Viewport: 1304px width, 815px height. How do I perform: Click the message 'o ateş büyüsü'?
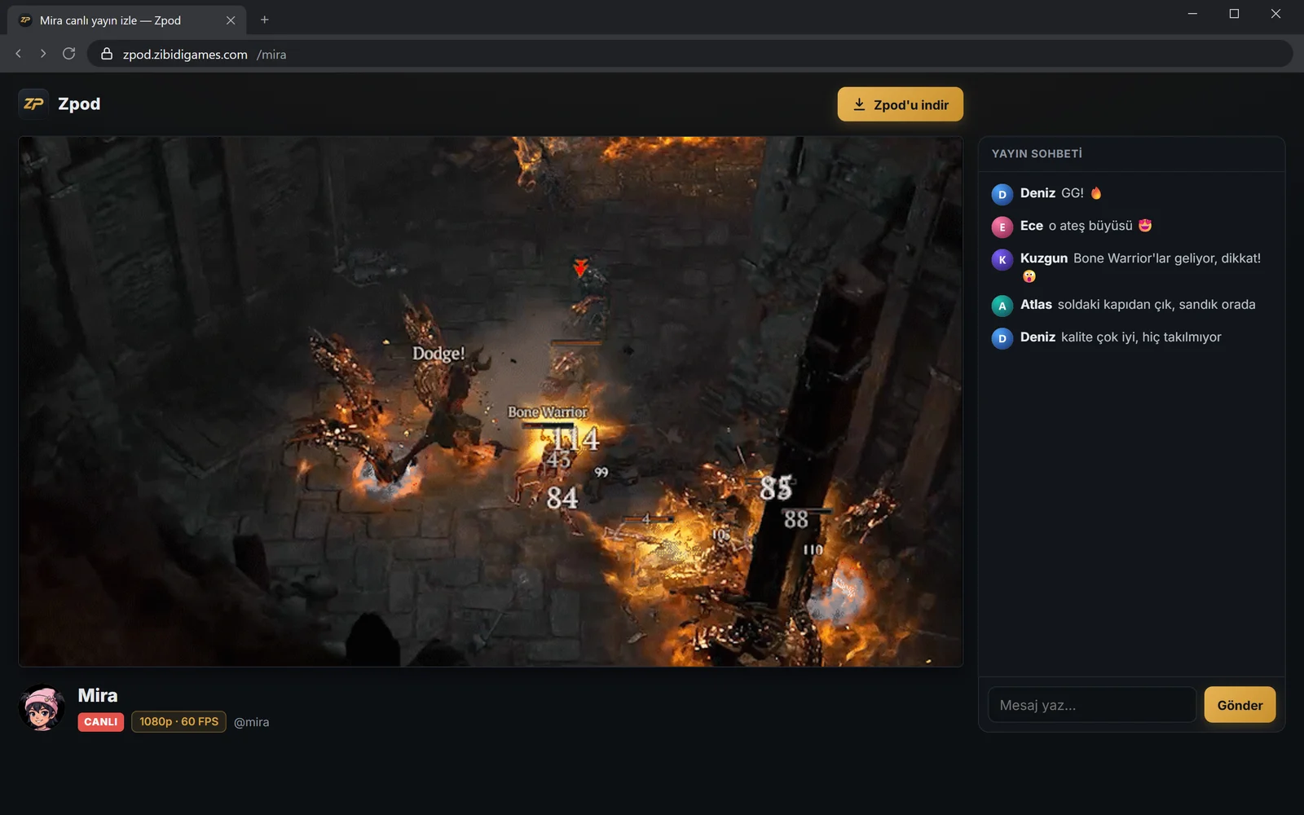click(1090, 226)
